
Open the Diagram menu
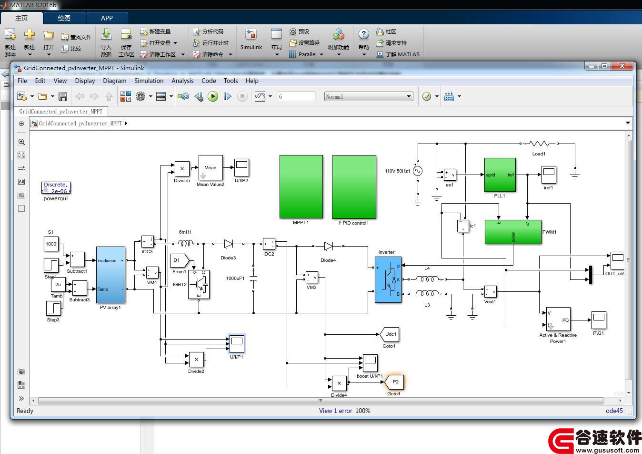pos(114,81)
